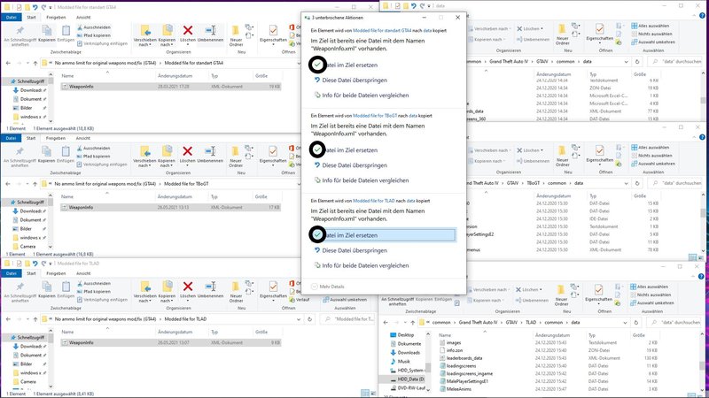Open Datei tab in GTA4 mod window

(12, 17)
